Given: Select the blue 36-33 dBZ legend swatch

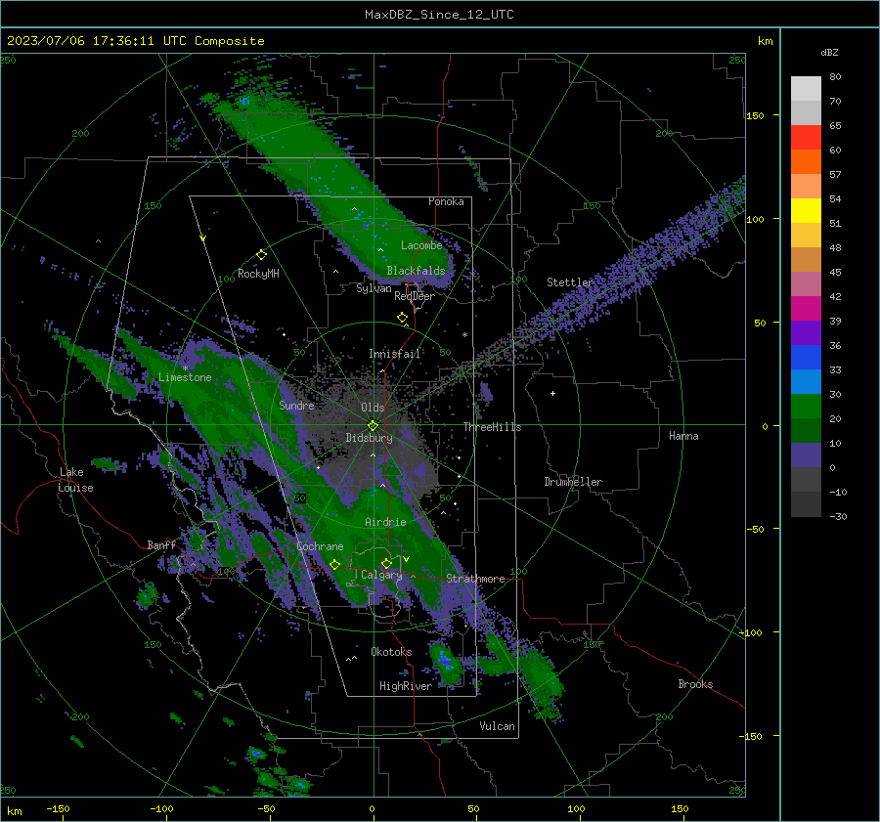Looking at the screenshot, I should (806, 358).
